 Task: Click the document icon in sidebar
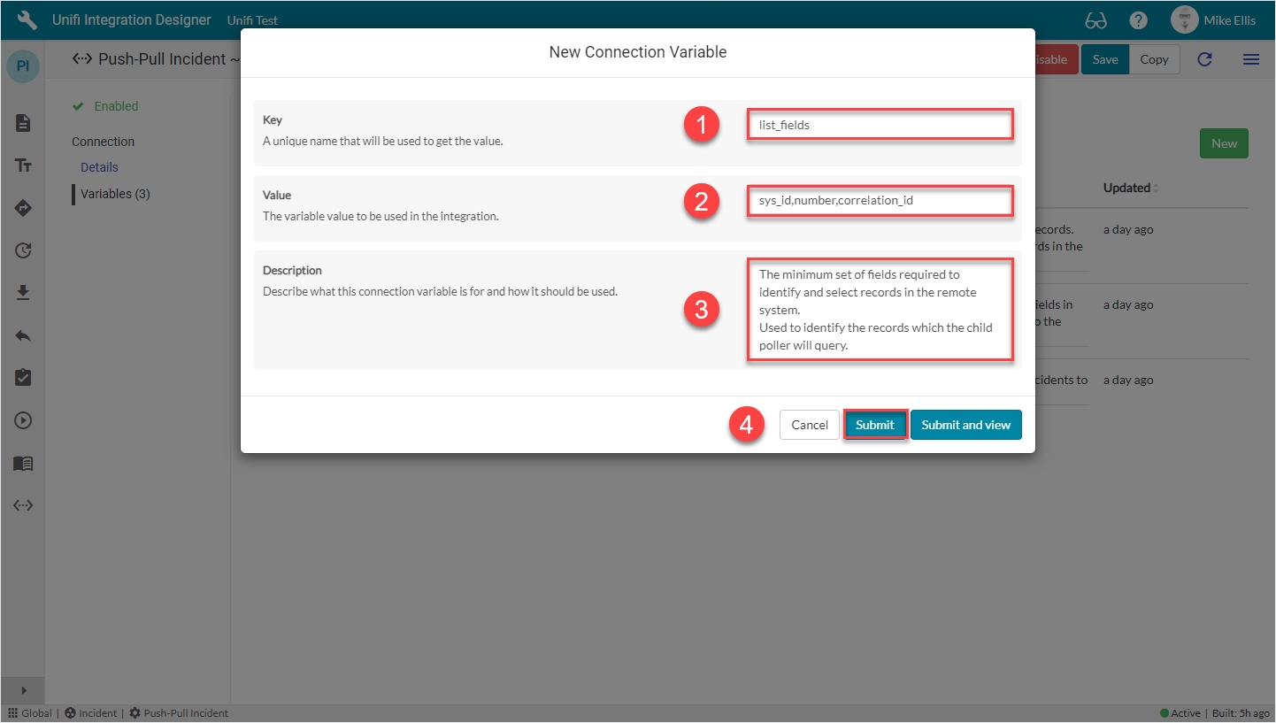point(23,123)
